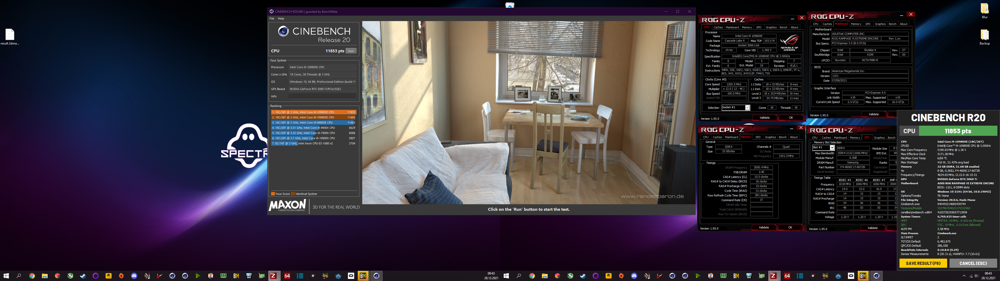Open Discord from the right-hand taskbar
The height and width of the screenshot is (281, 1000).
click(634, 276)
